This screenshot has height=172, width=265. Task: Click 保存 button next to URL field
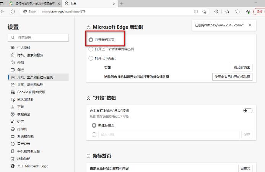click(247, 135)
